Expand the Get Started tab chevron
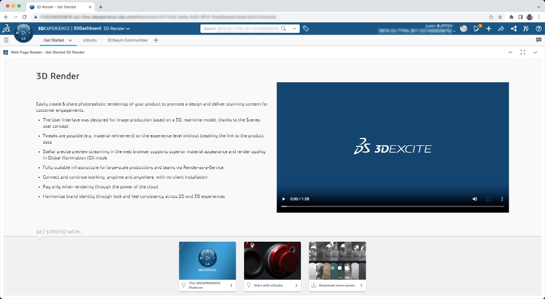 coord(70,40)
